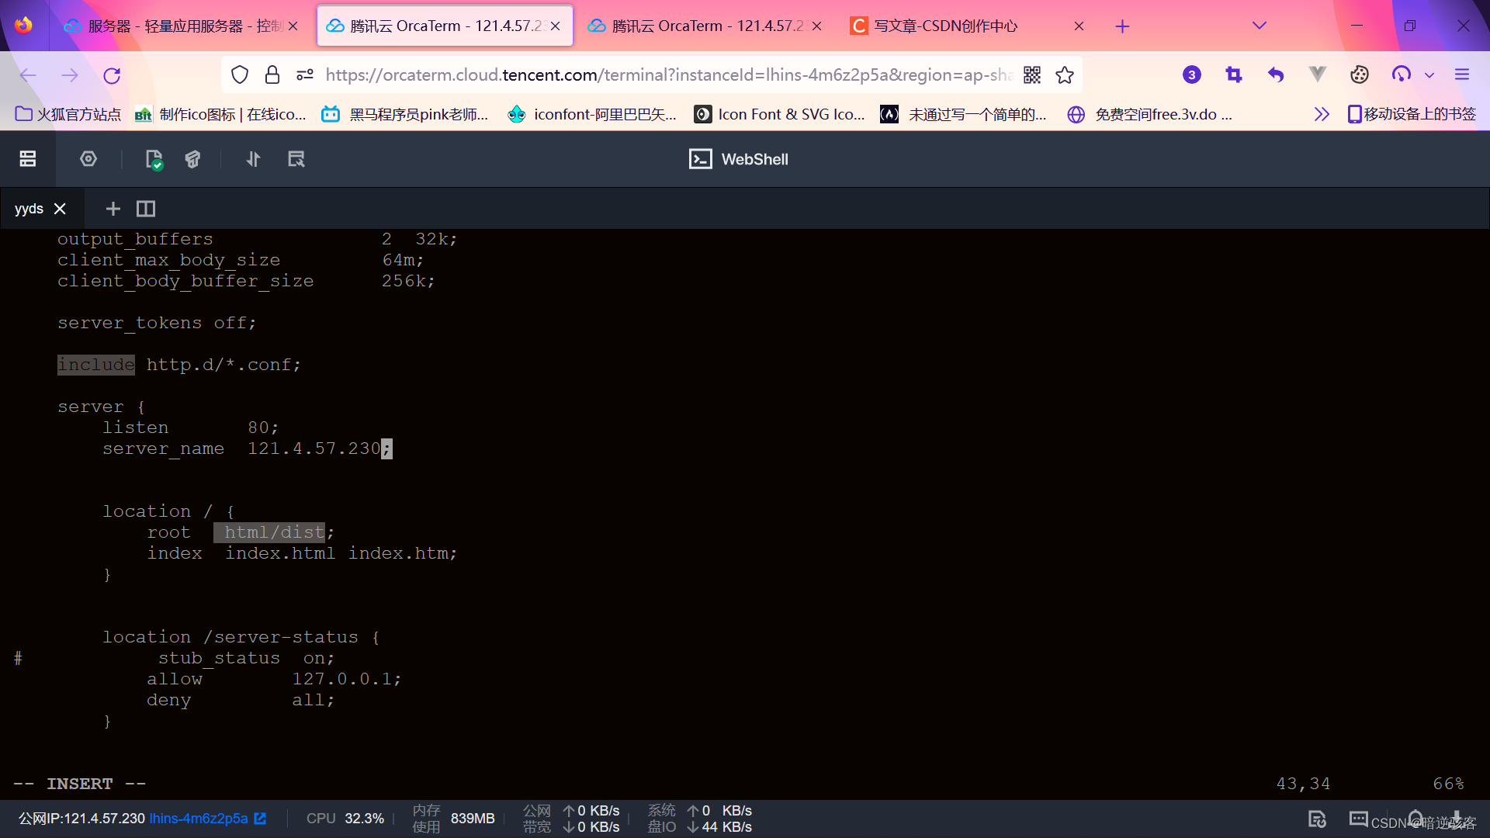
Task: Open dropdown arrow beside headphone extension icon
Action: [x=1429, y=75]
